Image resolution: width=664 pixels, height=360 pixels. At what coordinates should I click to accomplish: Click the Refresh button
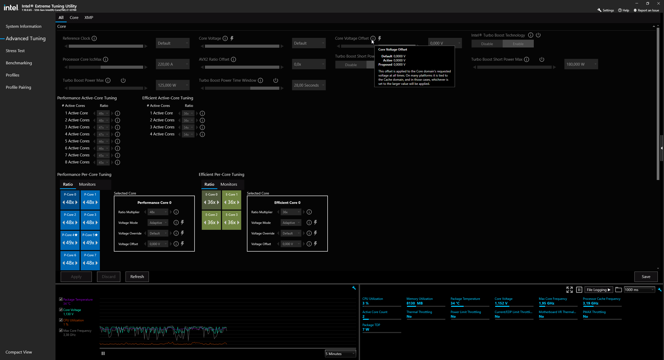137,277
